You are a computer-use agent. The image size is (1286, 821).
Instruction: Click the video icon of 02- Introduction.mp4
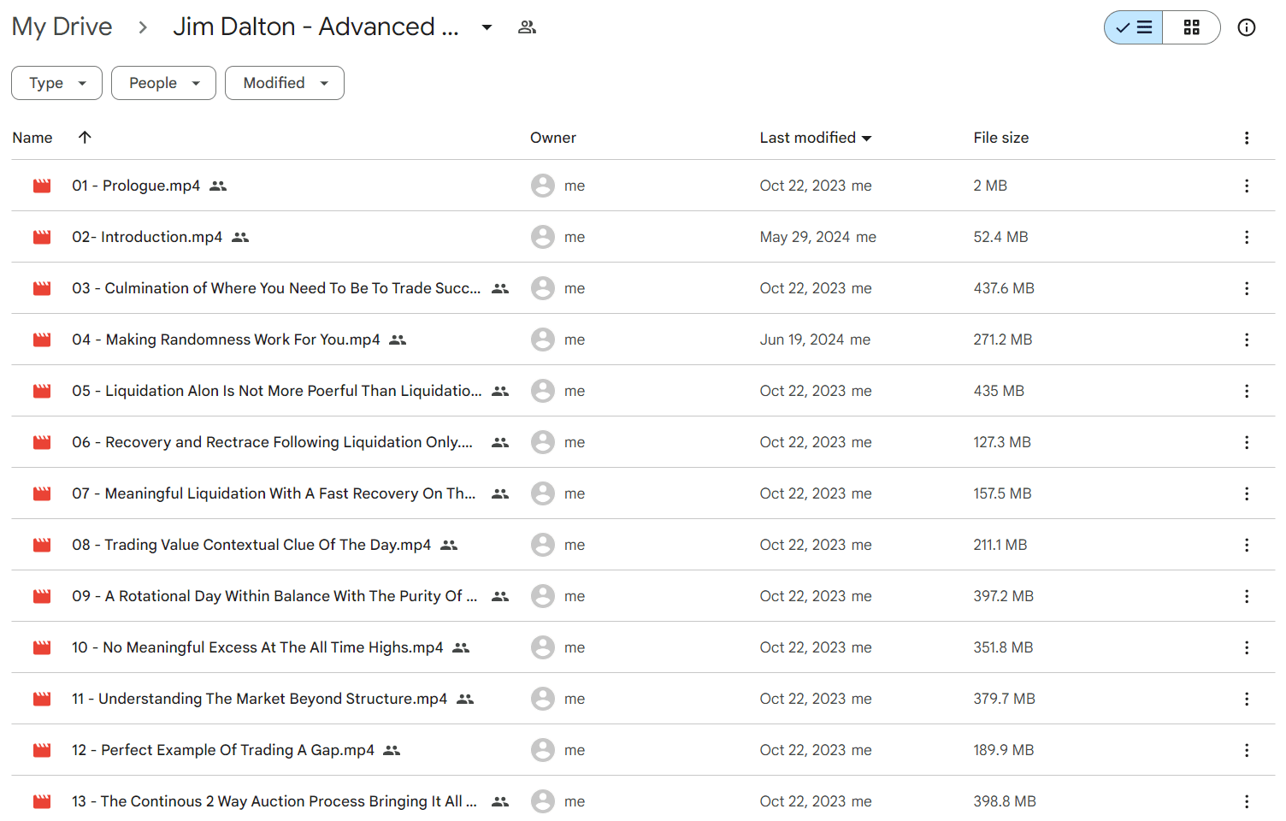click(x=42, y=237)
